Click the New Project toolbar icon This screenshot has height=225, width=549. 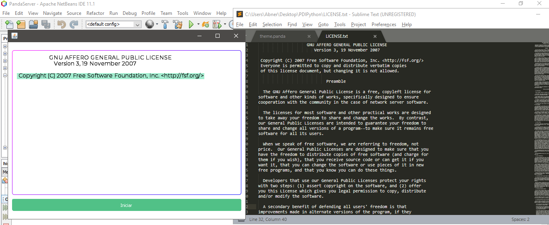coord(21,25)
